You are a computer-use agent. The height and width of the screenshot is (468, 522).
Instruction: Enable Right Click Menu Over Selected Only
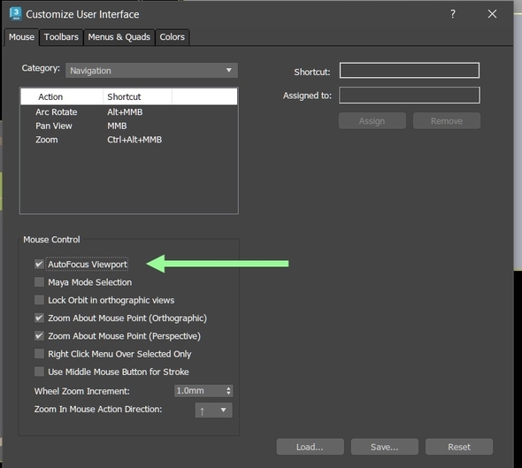click(x=39, y=354)
